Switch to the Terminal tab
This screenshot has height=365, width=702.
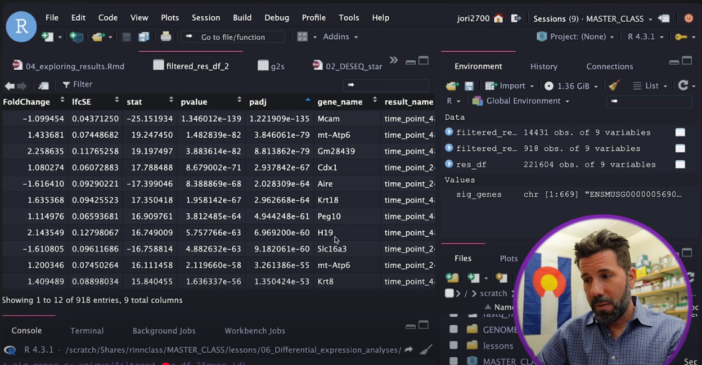click(x=87, y=331)
